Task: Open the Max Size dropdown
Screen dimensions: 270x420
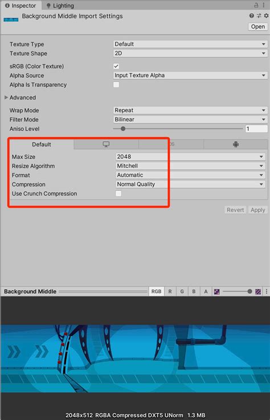Action: (x=190, y=157)
